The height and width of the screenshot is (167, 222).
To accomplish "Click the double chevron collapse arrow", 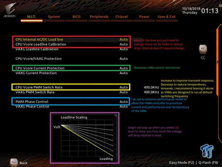I will tap(203, 58).
